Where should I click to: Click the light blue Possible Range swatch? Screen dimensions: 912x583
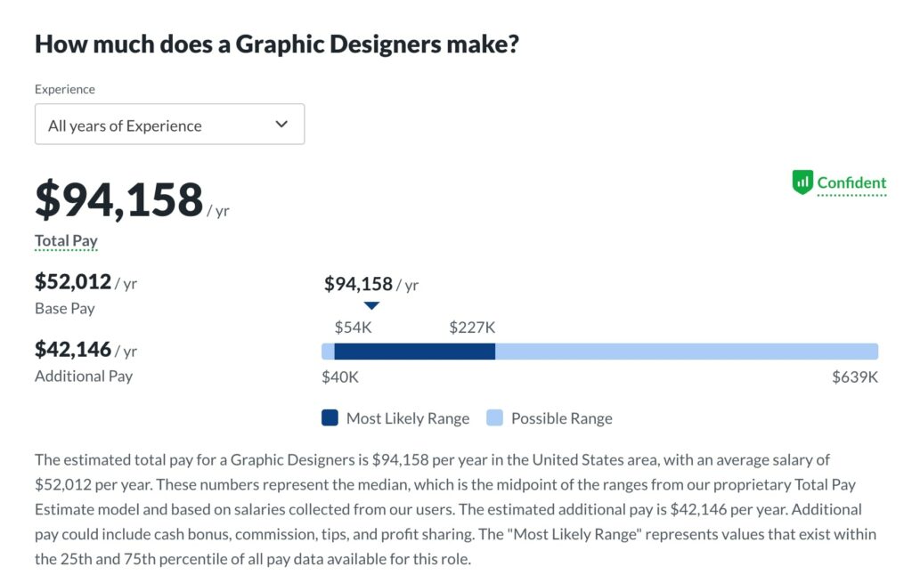pyautogui.click(x=494, y=417)
